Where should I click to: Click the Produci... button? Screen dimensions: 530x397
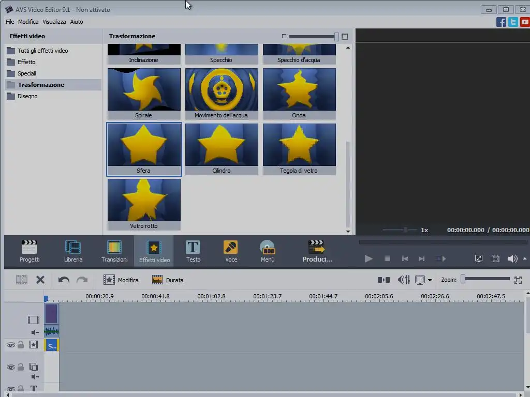[x=317, y=251]
